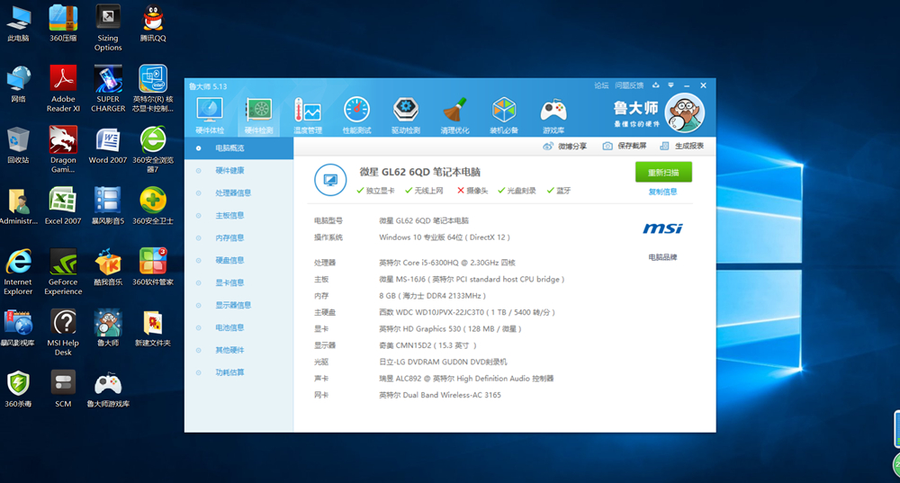Open 360压缩 desktop icon

click(63, 23)
